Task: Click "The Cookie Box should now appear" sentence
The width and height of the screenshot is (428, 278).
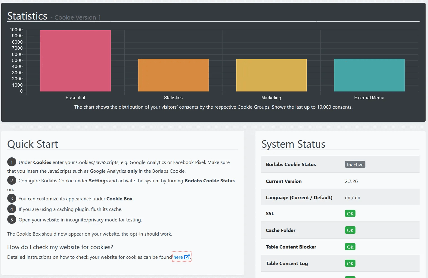Action: click(x=90, y=234)
